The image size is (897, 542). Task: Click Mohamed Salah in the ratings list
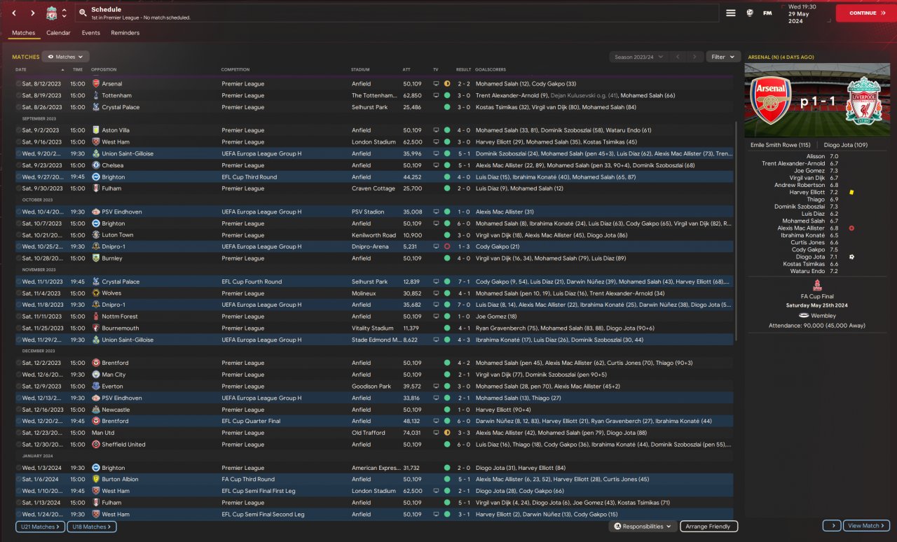pos(804,221)
